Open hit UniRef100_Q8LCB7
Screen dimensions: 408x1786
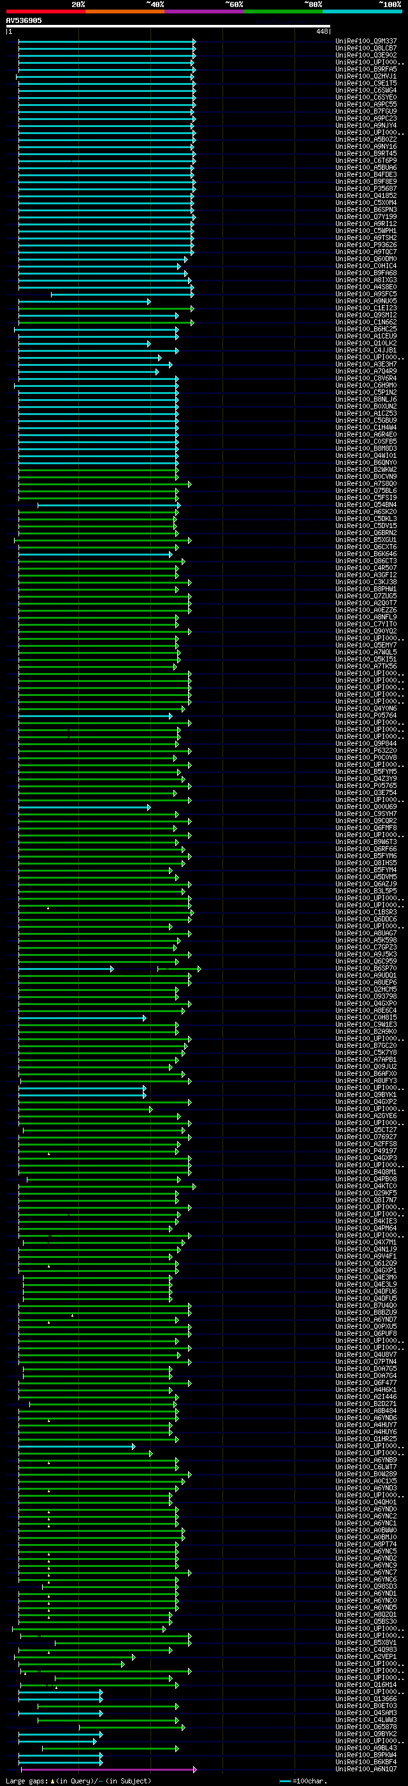(x=367, y=48)
